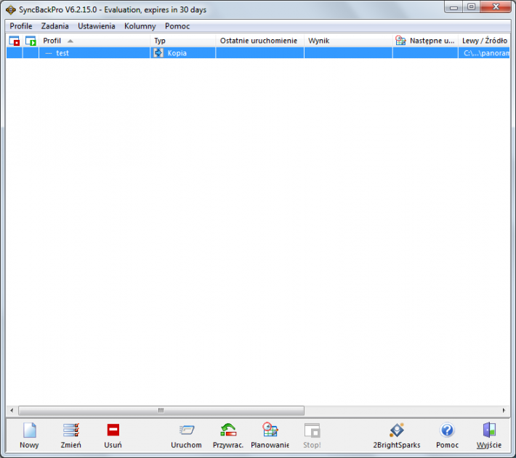Run the profile with Uruchom icon
The width and height of the screenshot is (516, 458).
[187, 430]
